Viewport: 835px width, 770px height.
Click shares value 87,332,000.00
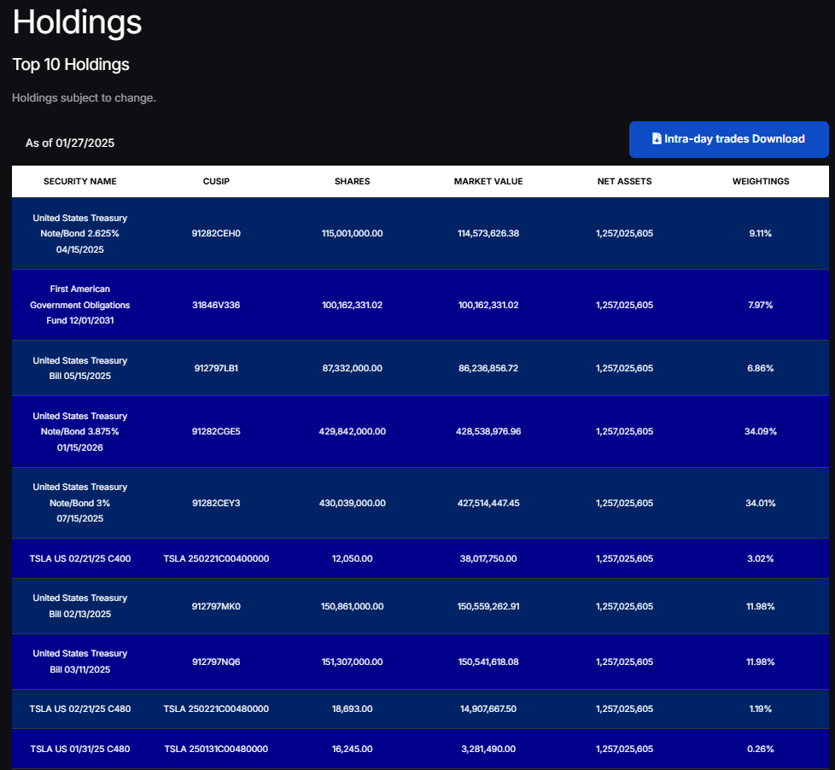click(352, 368)
